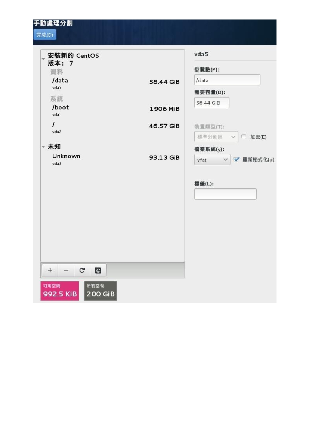Viewport: 309px width, 438px height.
Task: Open the 標準分割區 device type dropdown
Action: tap(216, 137)
